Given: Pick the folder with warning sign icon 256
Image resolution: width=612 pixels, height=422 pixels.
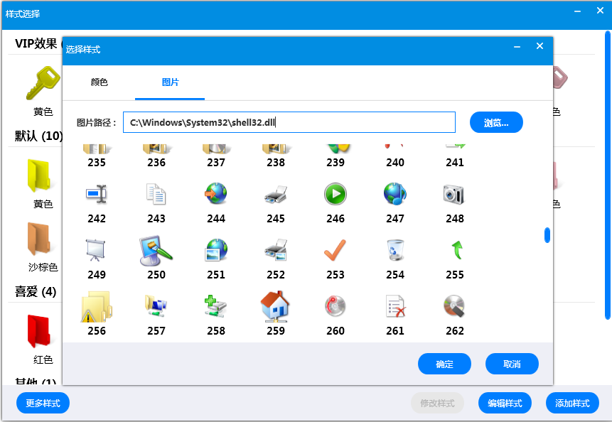Looking at the screenshot, I should 97,306.
